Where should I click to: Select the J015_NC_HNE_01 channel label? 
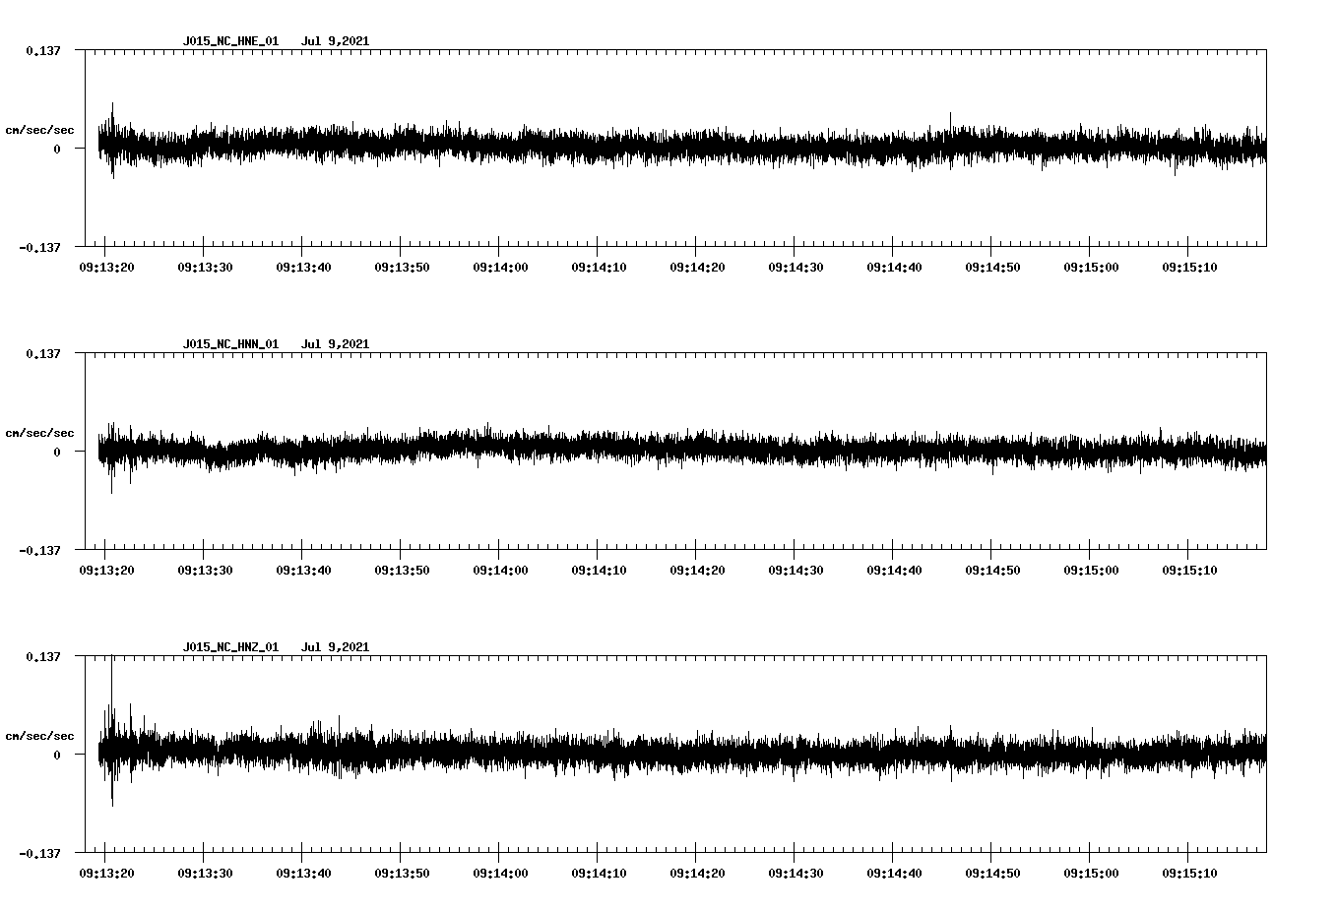(229, 42)
